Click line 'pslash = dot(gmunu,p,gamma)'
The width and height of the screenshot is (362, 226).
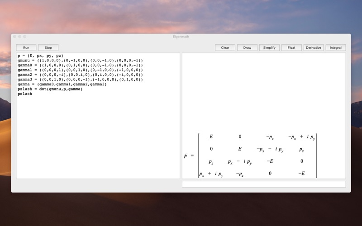50,89
